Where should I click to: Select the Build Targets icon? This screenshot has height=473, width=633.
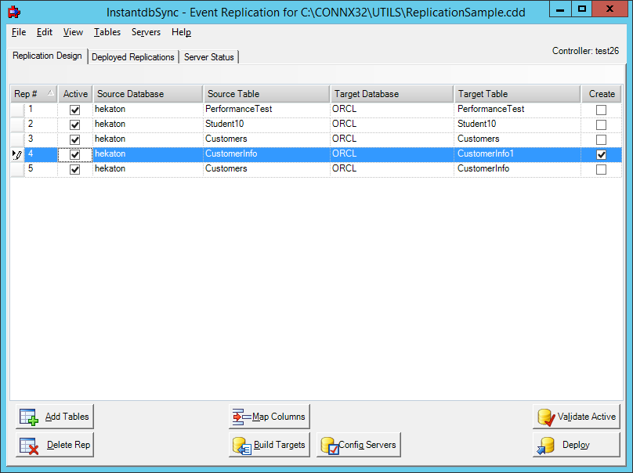(x=241, y=444)
